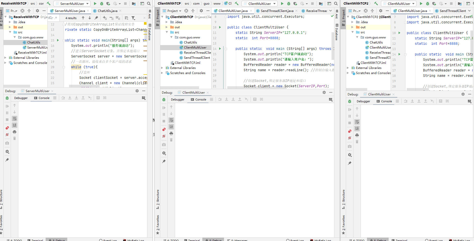
Task: Click run gutter arrow on line 15 in ServerMultiUser
Action: click(x=58, y=40)
